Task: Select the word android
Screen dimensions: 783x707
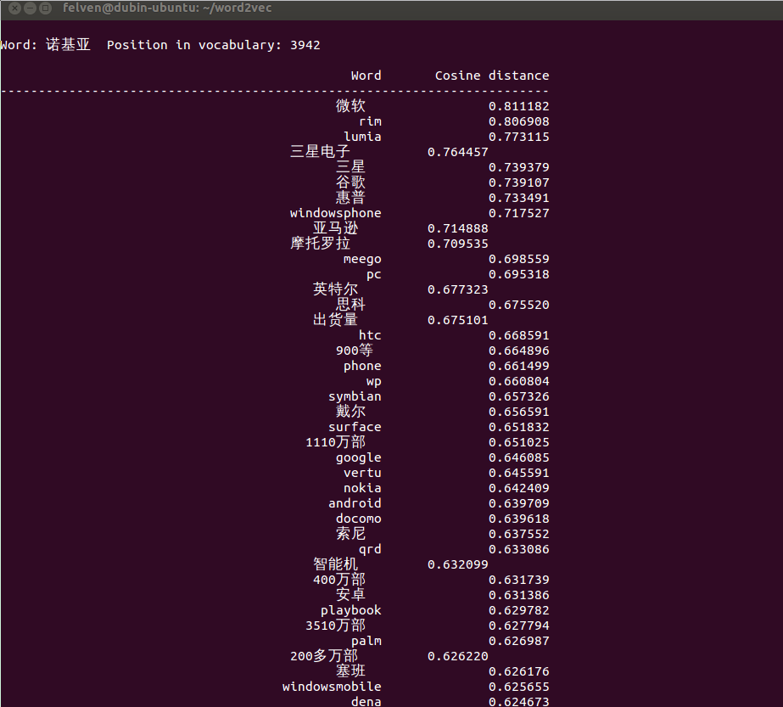Action: click(355, 503)
